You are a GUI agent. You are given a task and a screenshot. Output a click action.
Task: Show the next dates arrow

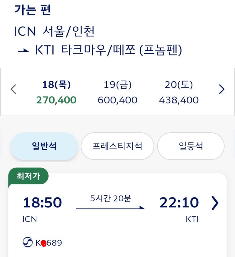pos(222,89)
